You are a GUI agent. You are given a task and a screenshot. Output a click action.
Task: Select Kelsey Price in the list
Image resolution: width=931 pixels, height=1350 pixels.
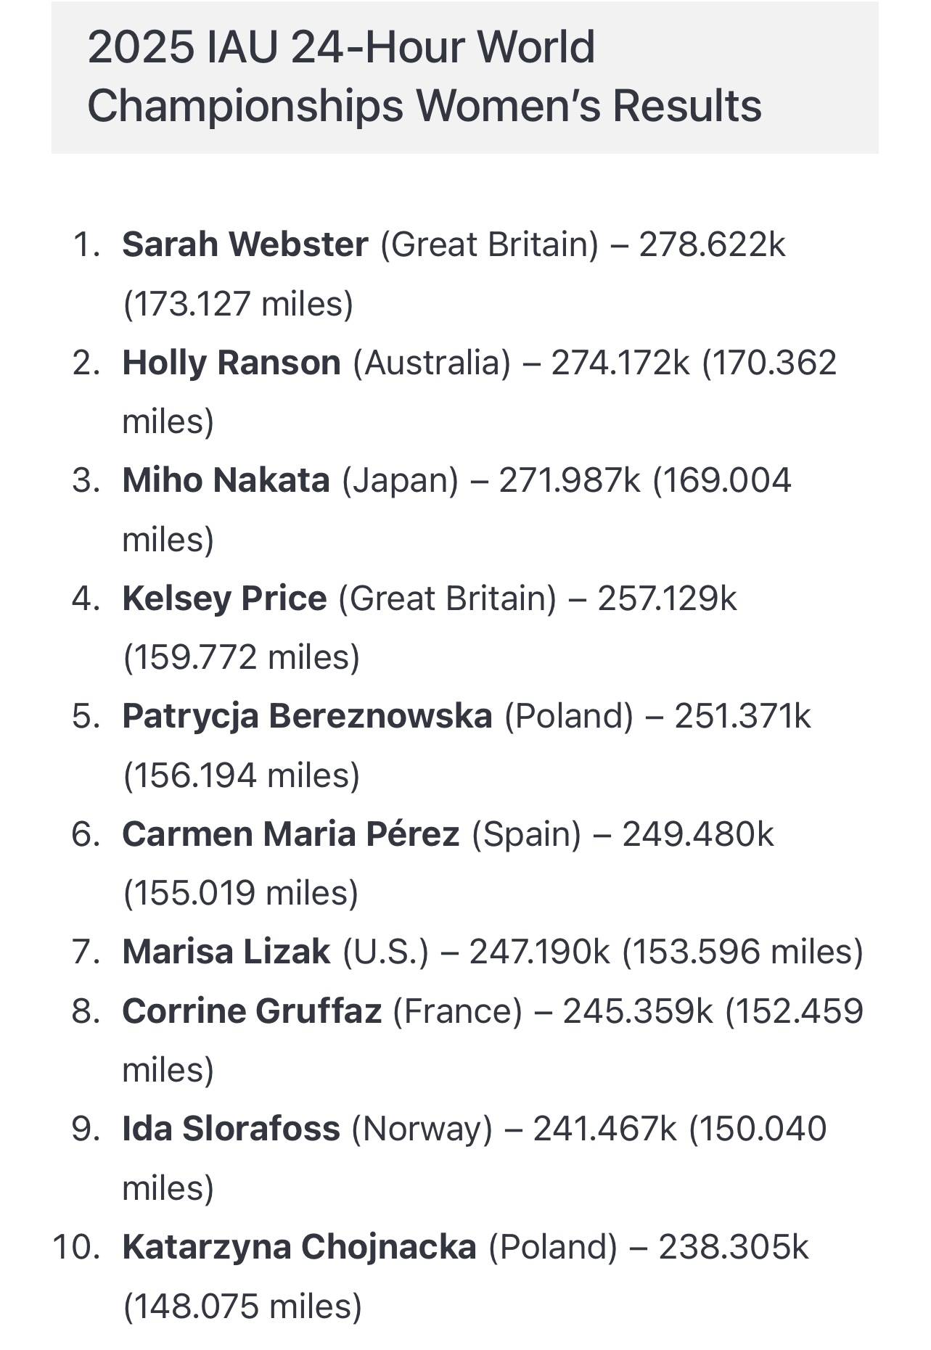224,598
